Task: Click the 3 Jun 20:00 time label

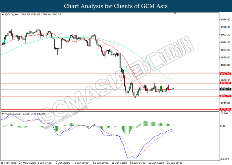Action: pyautogui.click(x=63, y=163)
